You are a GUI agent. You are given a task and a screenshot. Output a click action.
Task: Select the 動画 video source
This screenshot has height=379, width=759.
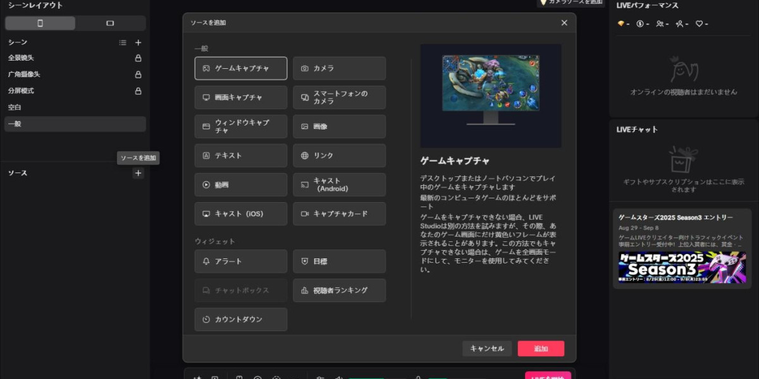pyautogui.click(x=240, y=184)
